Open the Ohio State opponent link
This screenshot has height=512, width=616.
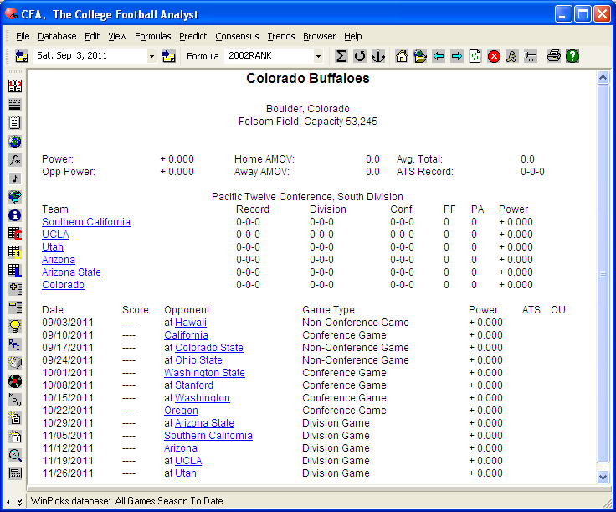click(x=198, y=360)
